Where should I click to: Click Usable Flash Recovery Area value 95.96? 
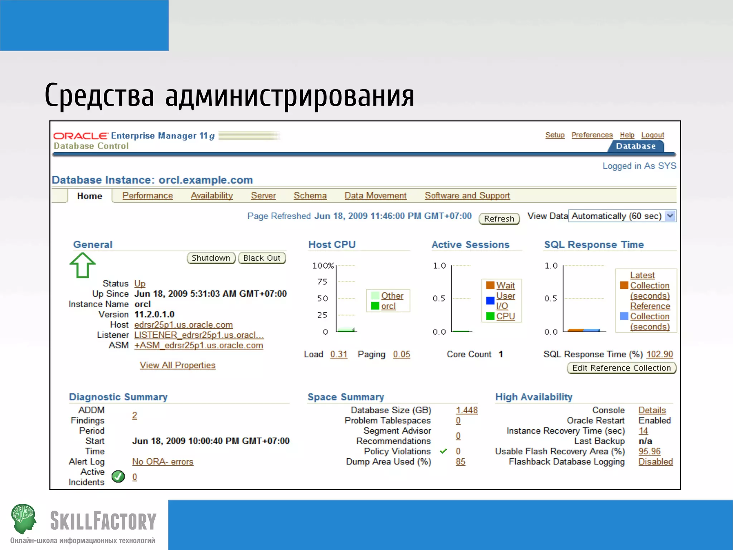(x=650, y=451)
